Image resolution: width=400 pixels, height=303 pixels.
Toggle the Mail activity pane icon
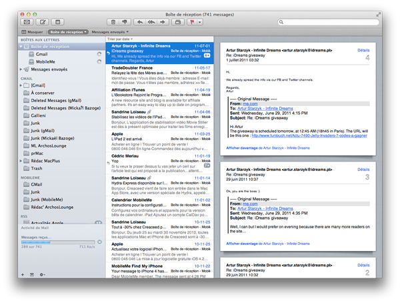tap(32, 275)
